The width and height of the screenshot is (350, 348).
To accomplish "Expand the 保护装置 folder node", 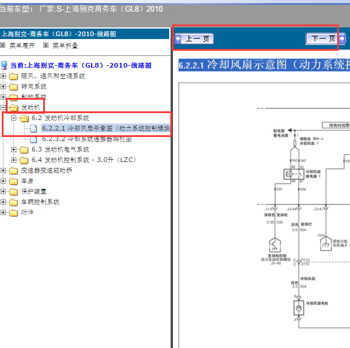I will (3, 191).
